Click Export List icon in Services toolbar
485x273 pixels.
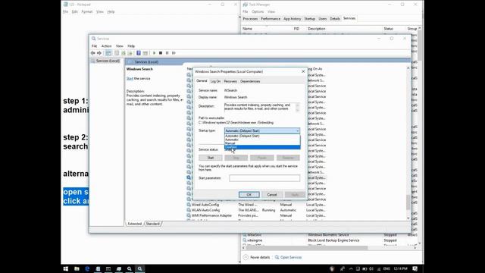[x=130, y=53]
